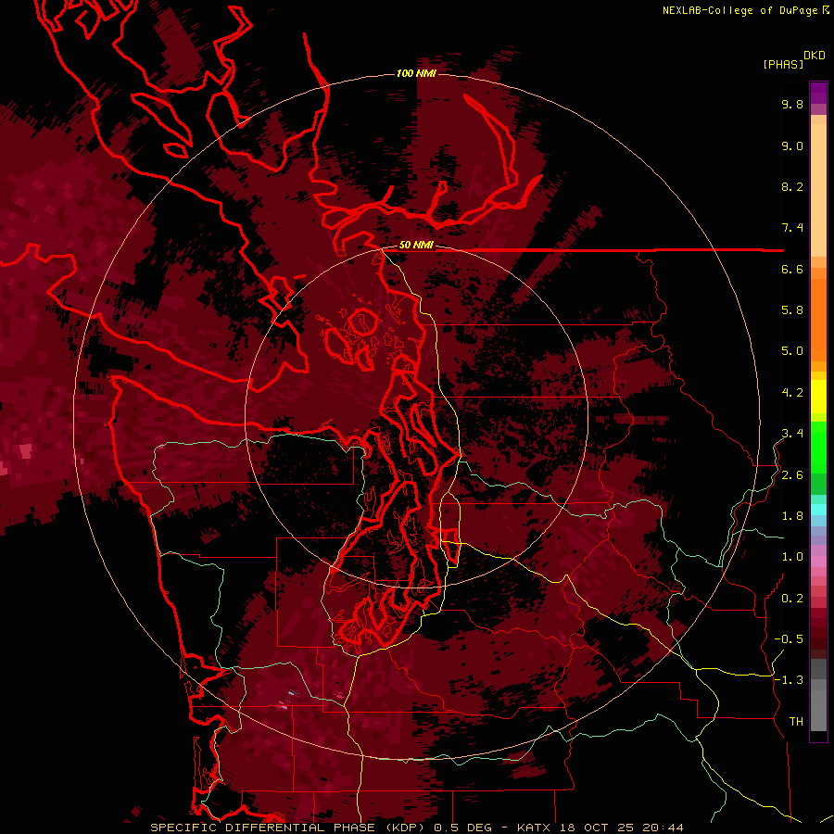Click the 20:44 timestamp
The image size is (834, 834).
point(663,828)
